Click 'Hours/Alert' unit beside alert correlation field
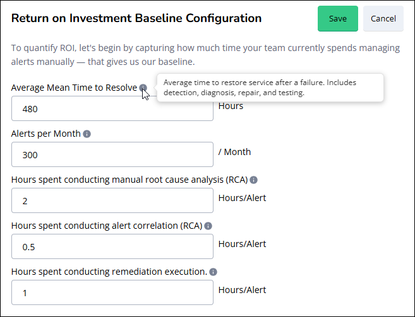This screenshot has width=415, height=317. tap(242, 244)
